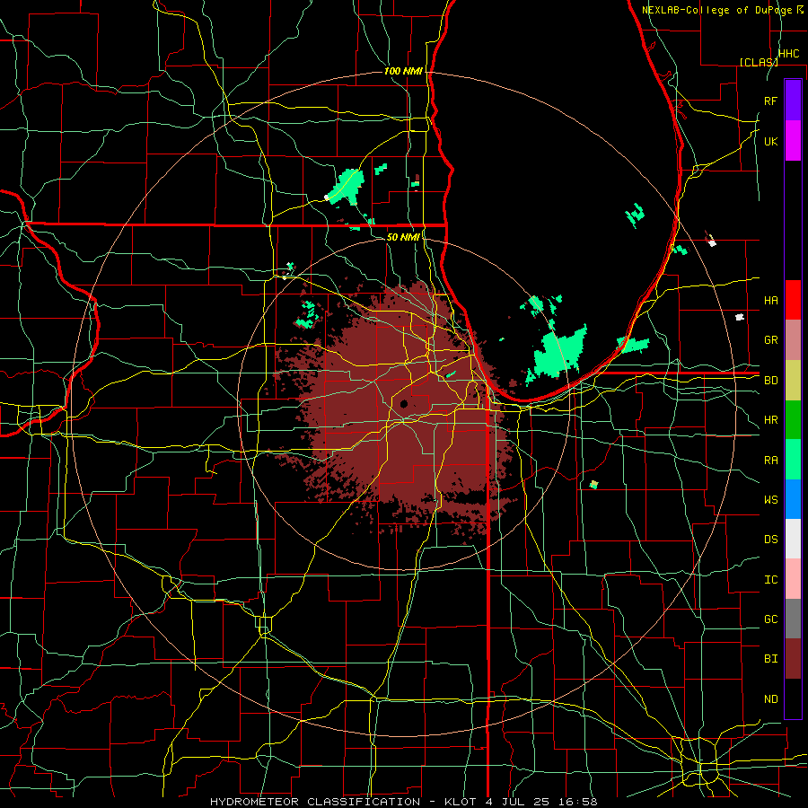Click the GR legend label

coord(770,340)
